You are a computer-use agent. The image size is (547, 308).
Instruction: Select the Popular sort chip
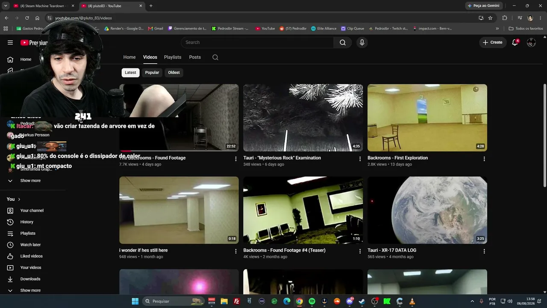coord(152,73)
